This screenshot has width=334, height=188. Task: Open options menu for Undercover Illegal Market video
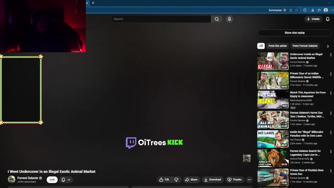331,55
